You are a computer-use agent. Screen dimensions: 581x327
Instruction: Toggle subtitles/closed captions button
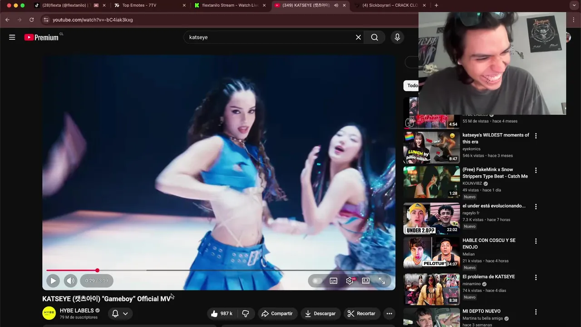[334, 281]
